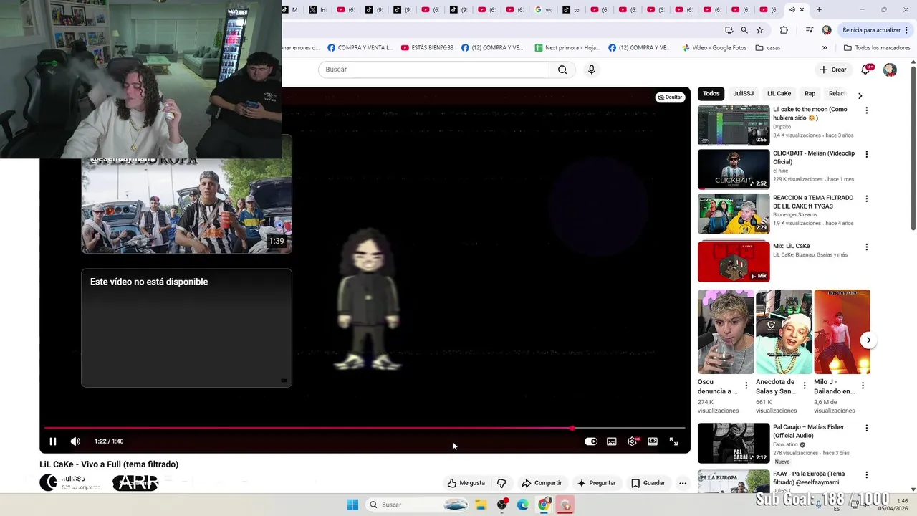Focus the YouTube Buscar search field
This screenshot has width=917, height=516.
click(x=433, y=70)
